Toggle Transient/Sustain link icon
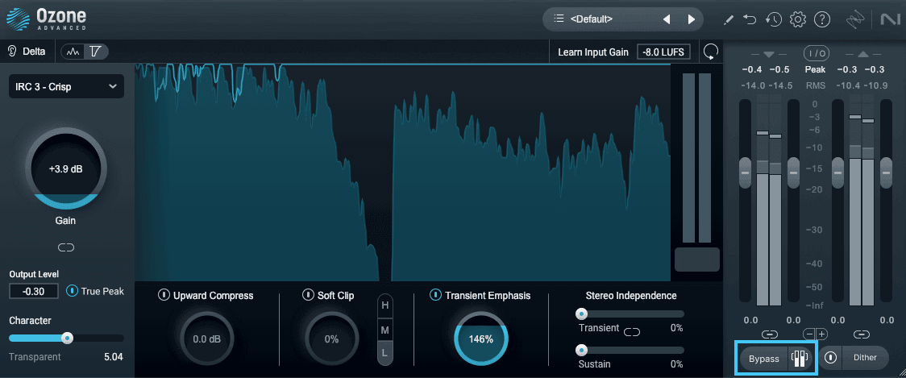 632,332
